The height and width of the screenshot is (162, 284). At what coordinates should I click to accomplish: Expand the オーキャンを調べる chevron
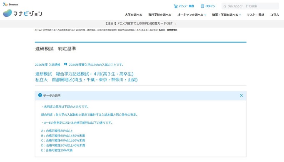[x=205, y=15]
